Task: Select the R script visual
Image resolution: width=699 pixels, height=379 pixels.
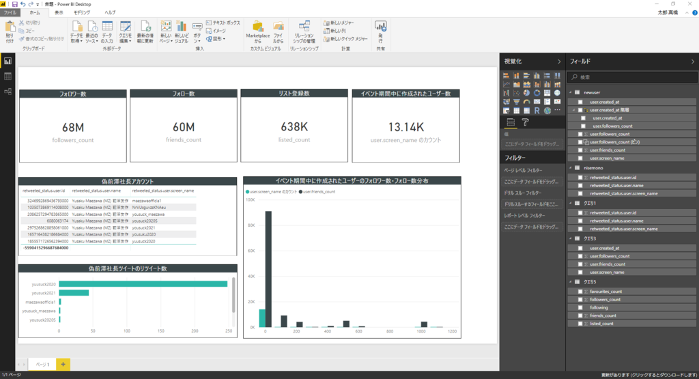Action: [537, 110]
